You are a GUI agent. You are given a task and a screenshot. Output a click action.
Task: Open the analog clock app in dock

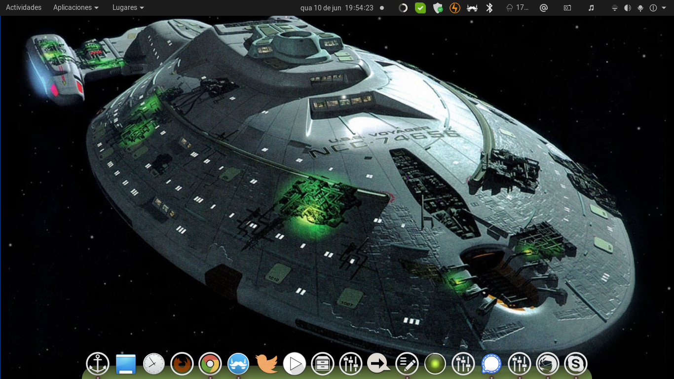(x=154, y=364)
